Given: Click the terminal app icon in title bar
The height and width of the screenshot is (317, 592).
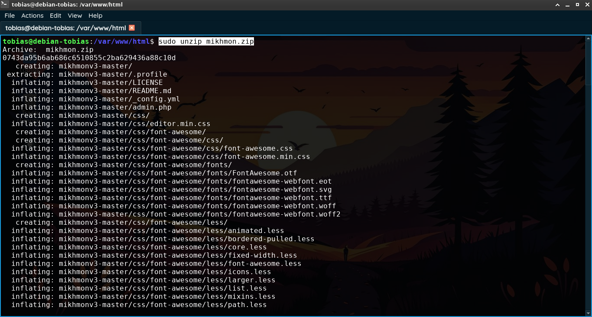Looking at the screenshot, I should pos(5,5).
